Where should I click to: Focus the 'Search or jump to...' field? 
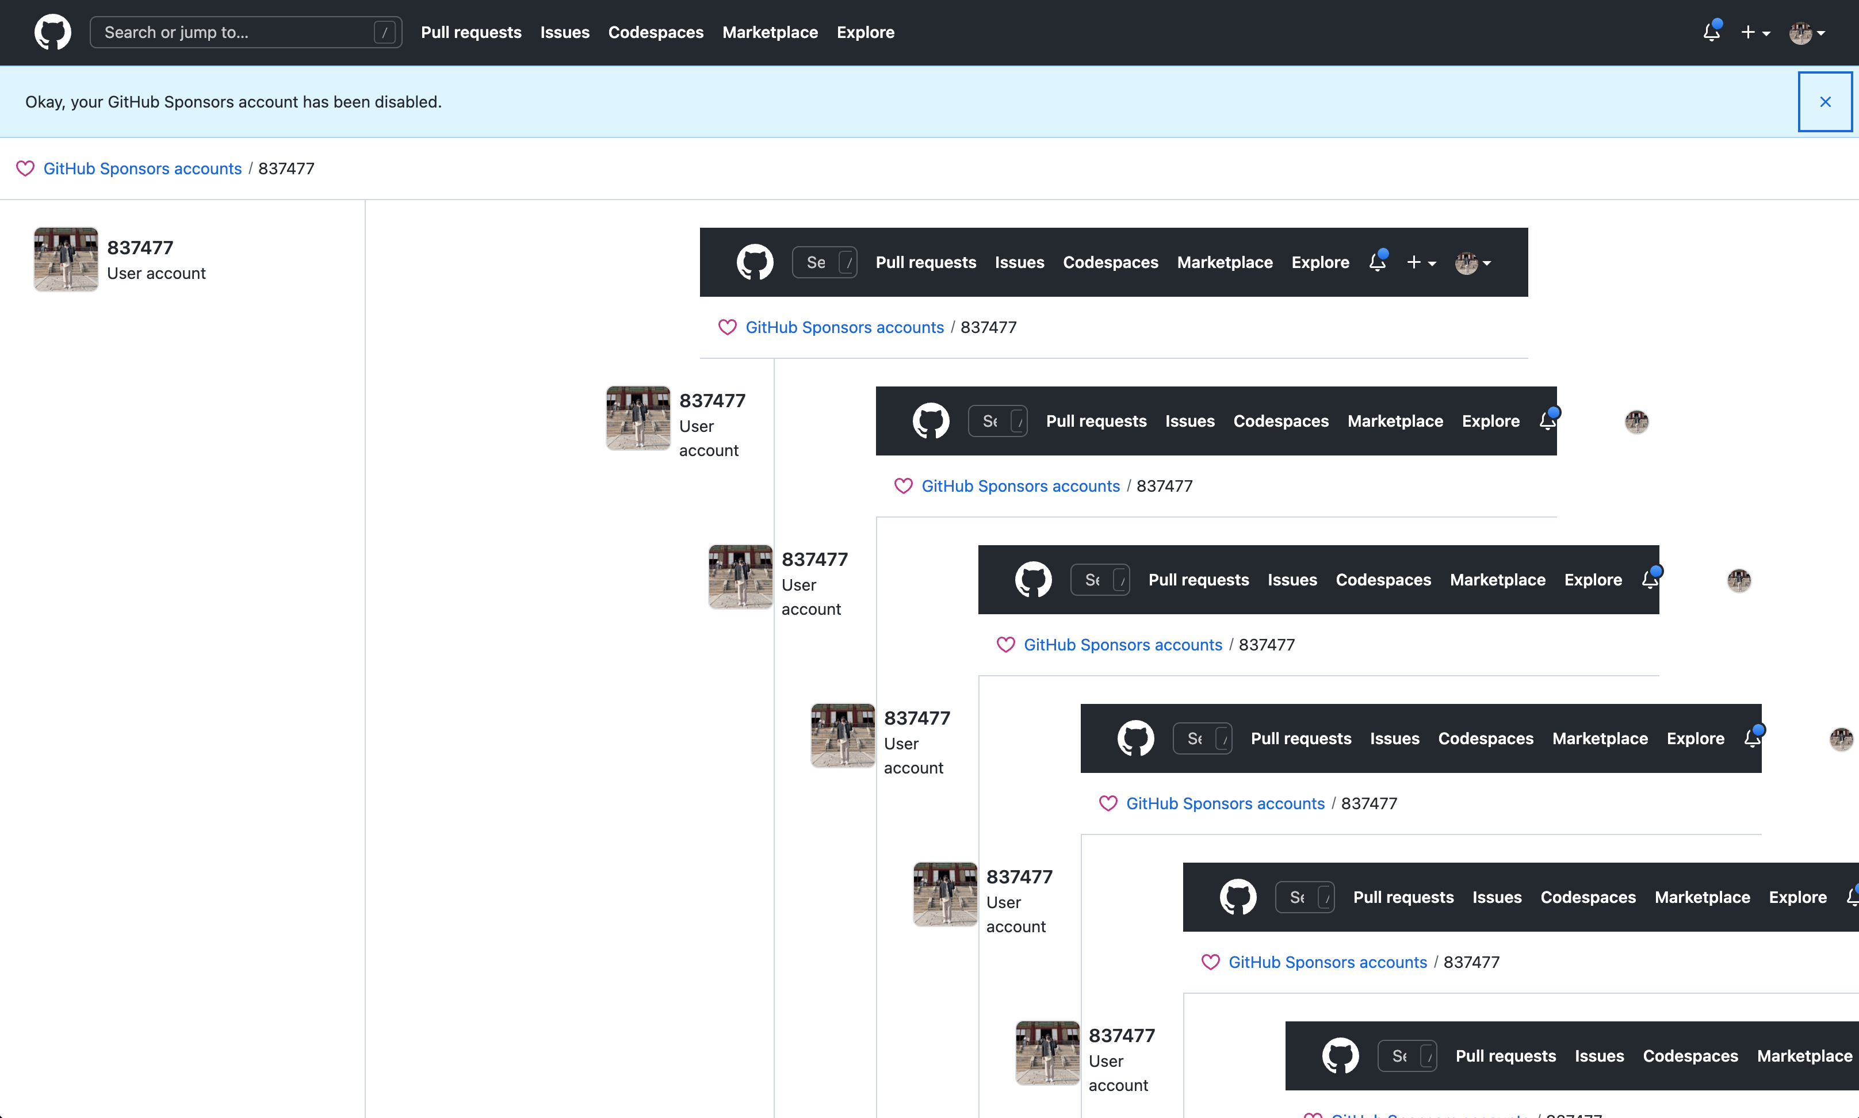coord(246,32)
